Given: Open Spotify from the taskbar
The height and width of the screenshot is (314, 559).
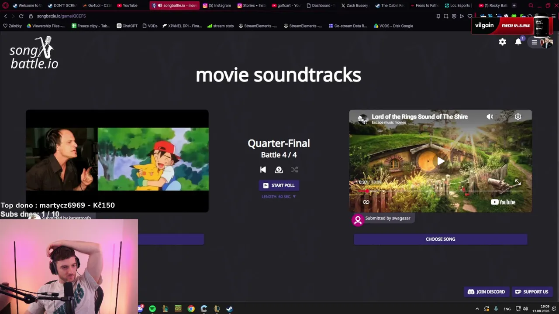Looking at the screenshot, I should (152, 309).
